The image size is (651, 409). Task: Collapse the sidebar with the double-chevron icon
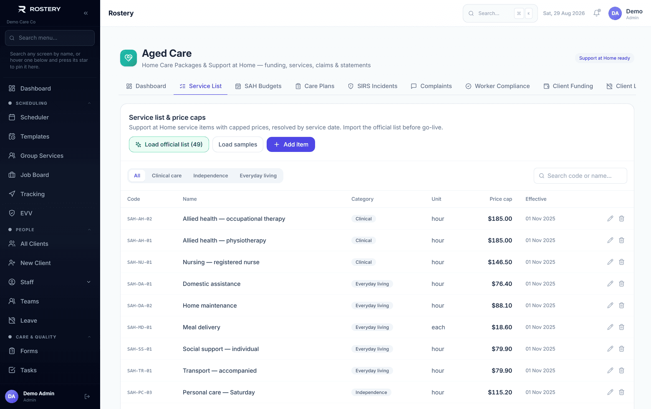coord(86,13)
